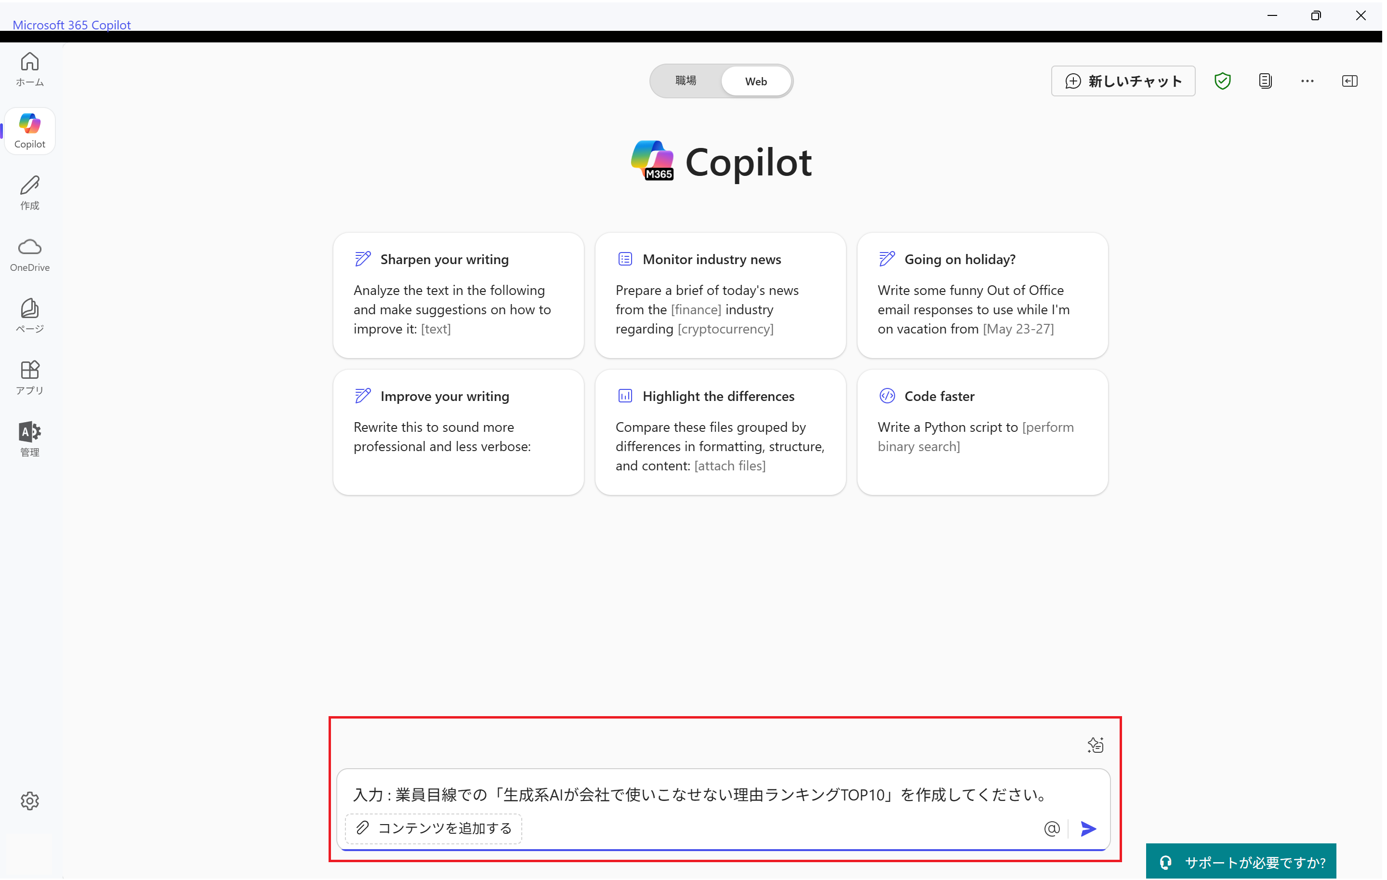Send the message with the arrow icon

coord(1087,829)
